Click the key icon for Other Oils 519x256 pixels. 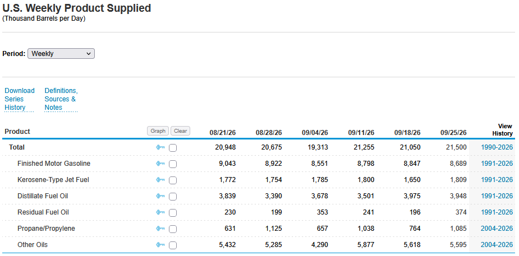[160, 245]
